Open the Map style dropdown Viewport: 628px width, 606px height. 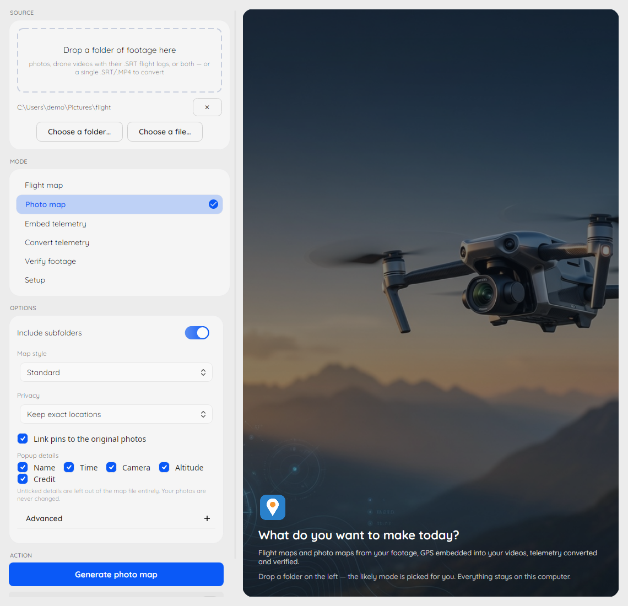[116, 372]
